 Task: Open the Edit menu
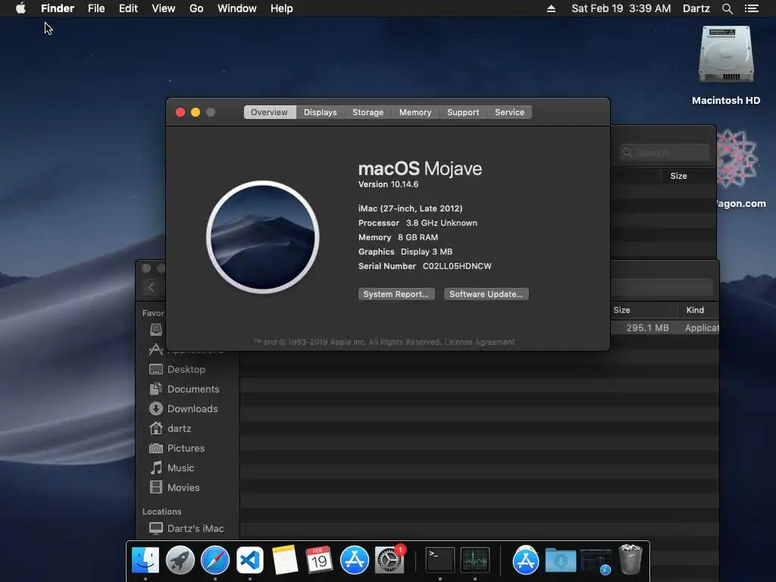[x=128, y=8]
